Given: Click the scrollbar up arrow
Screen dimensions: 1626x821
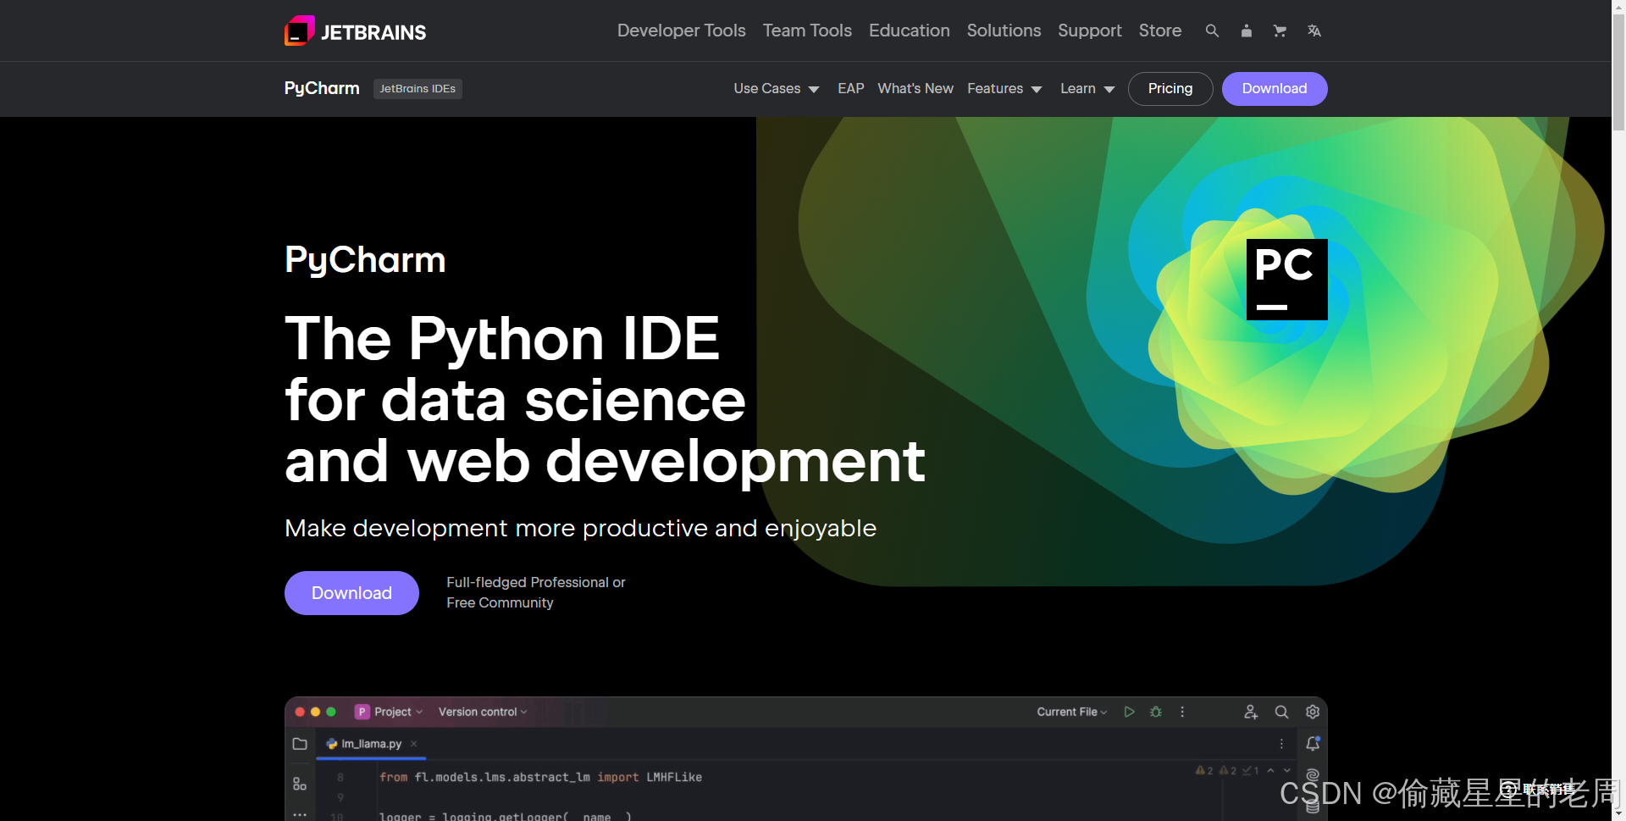Looking at the screenshot, I should 1618,7.
